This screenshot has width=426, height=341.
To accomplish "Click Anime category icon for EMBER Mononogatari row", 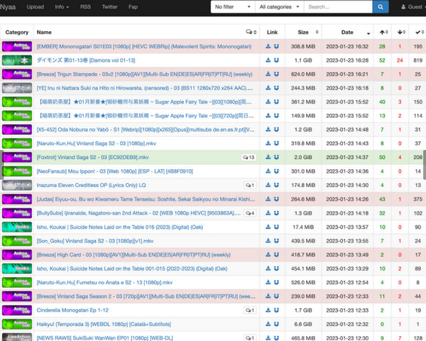I will click(17, 46).
